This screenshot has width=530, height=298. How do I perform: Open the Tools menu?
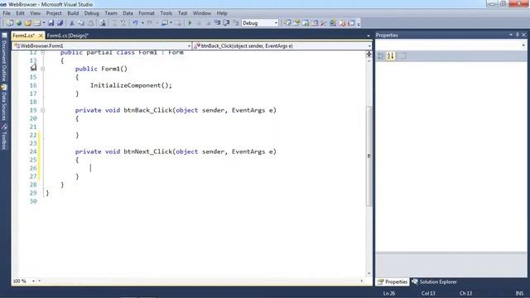[166, 13]
